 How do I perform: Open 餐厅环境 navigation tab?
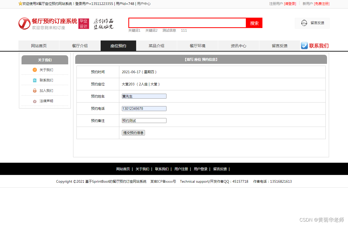(x=198, y=46)
